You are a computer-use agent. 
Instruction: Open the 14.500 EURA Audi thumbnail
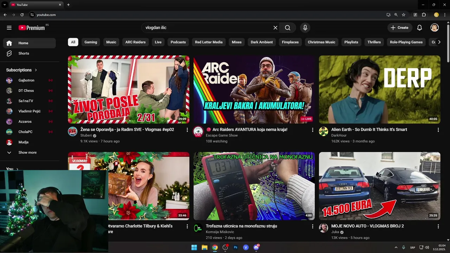click(x=380, y=186)
